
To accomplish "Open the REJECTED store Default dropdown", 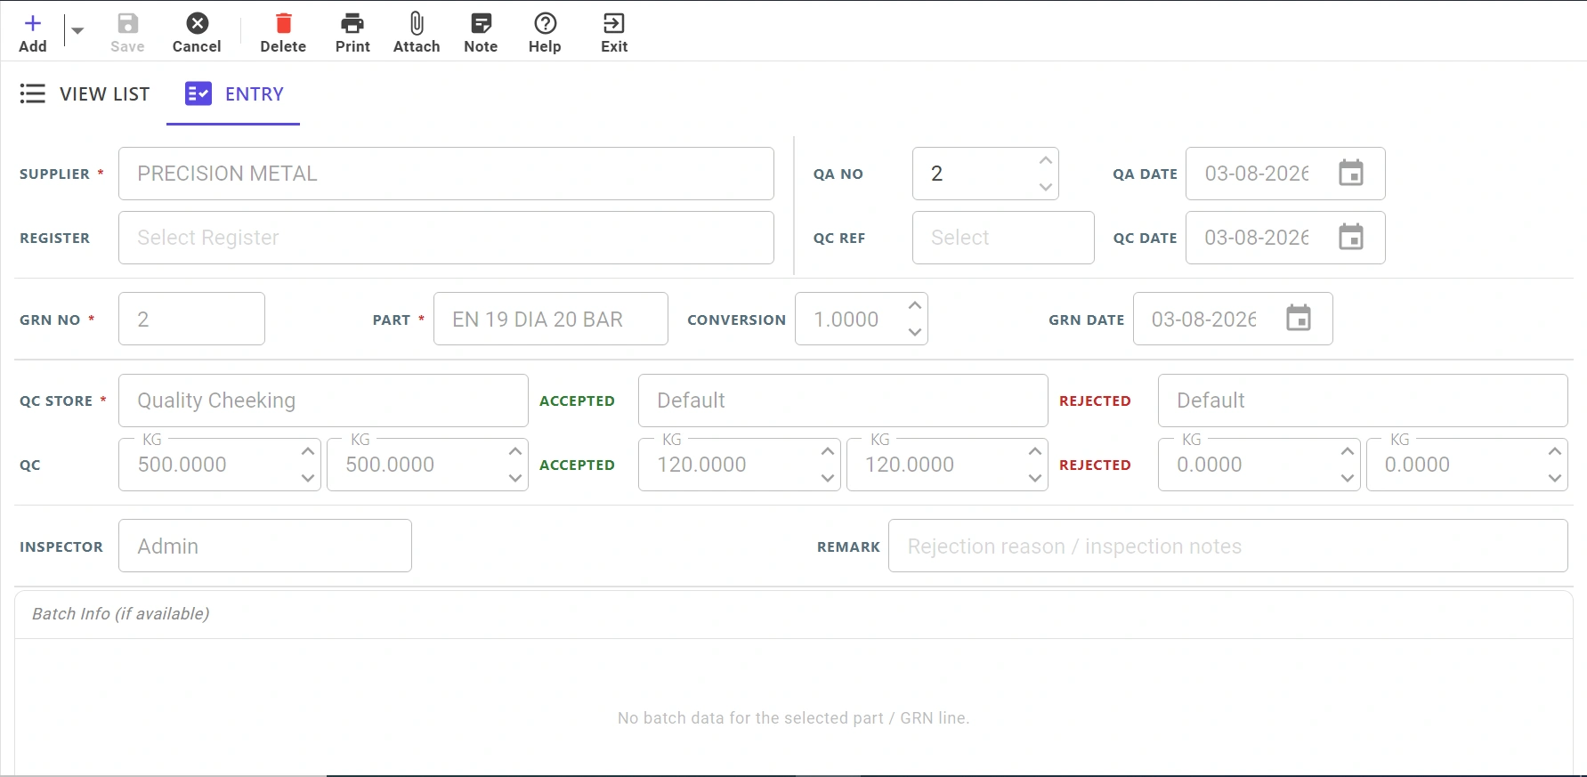I will [1363, 401].
